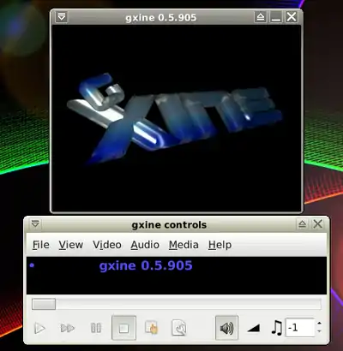Stop playback with the stop button
343x351 pixels.
pos(123,328)
